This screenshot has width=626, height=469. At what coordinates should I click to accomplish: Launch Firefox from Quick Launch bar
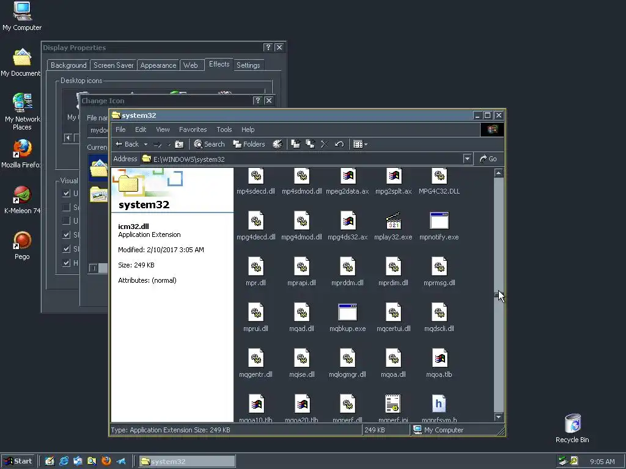click(106, 461)
